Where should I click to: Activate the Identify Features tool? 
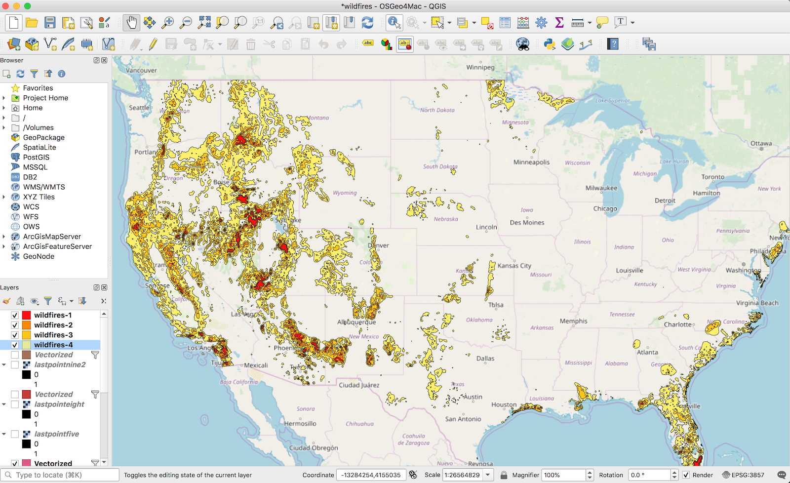coord(394,23)
